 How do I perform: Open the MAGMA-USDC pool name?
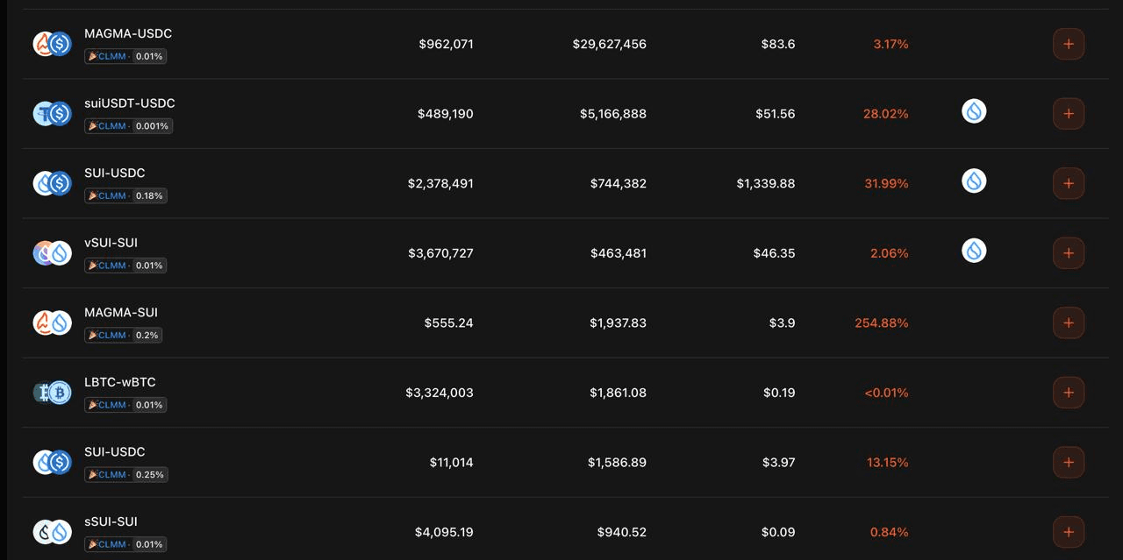[x=128, y=33]
